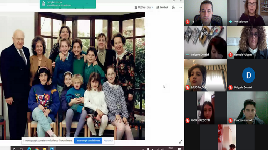Switch to Google Chrome in the taskbar
The width and height of the screenshot is (268, 150).
pos(37,149)
